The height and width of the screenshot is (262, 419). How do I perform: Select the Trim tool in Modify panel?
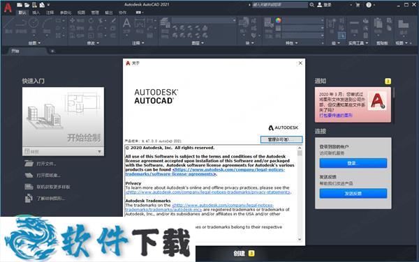tap(101, 20)
